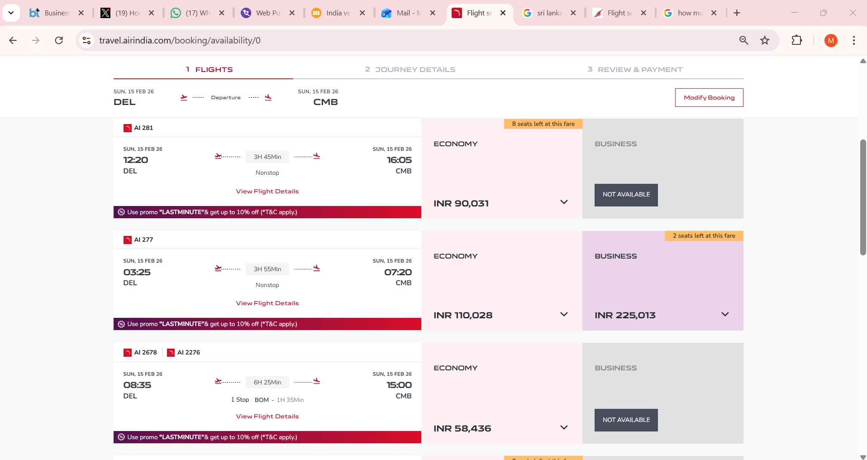Expand the tab search dropdown arrow

pyautogui.click(x=11, y=13)
